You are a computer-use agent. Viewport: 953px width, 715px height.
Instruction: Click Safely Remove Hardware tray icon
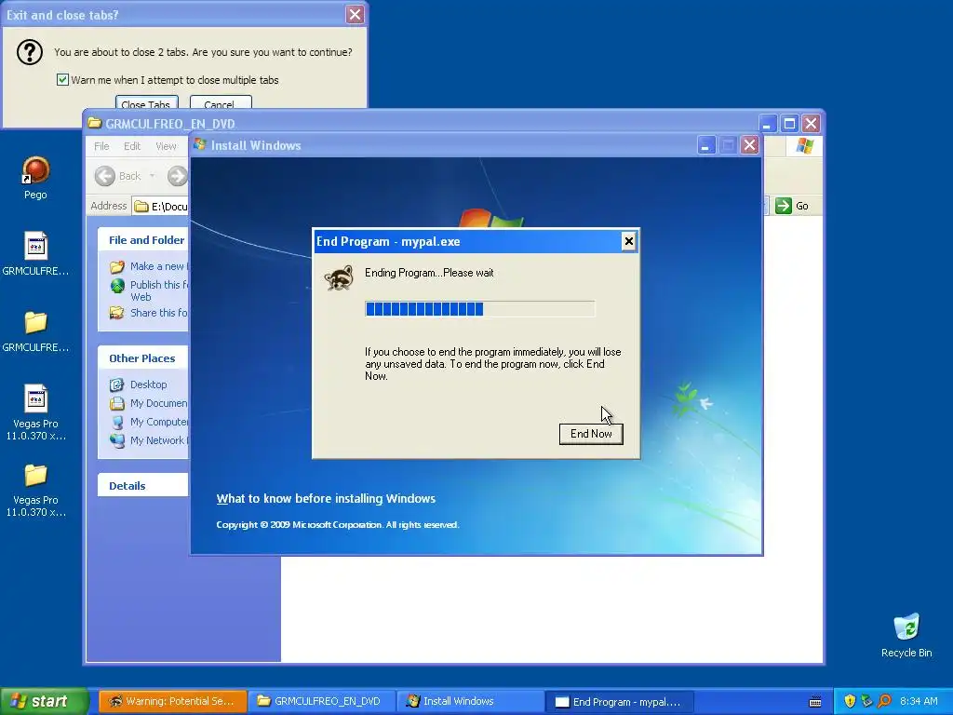click(x=866, y=701)
